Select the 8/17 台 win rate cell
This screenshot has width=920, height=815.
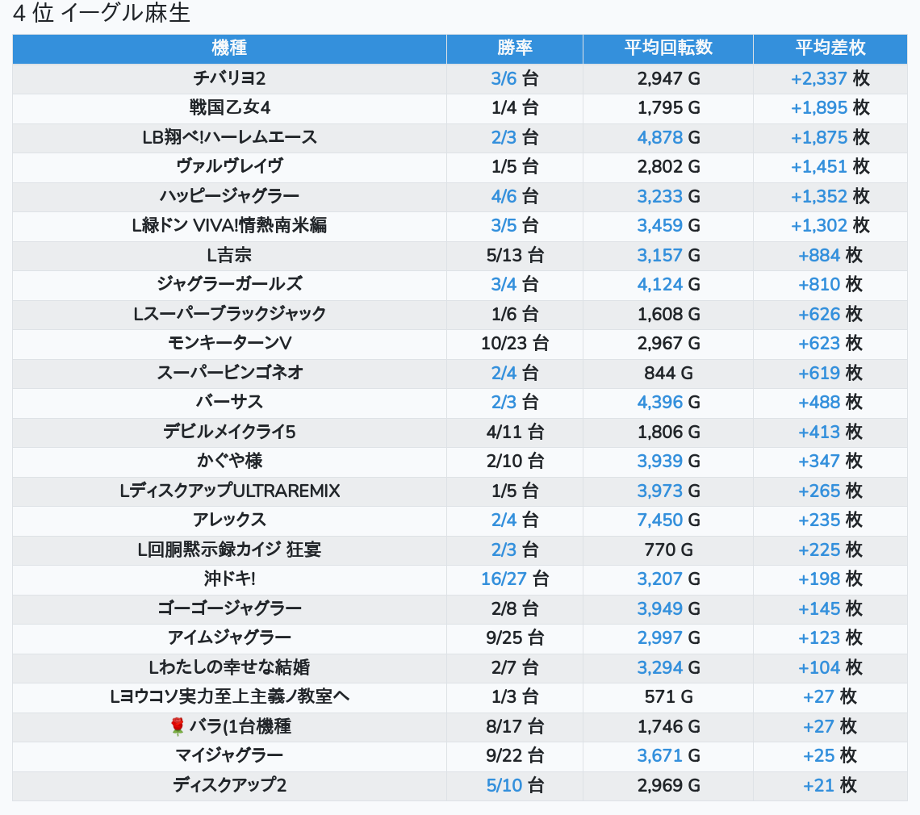pyautogui.click(x=515, y=726)
